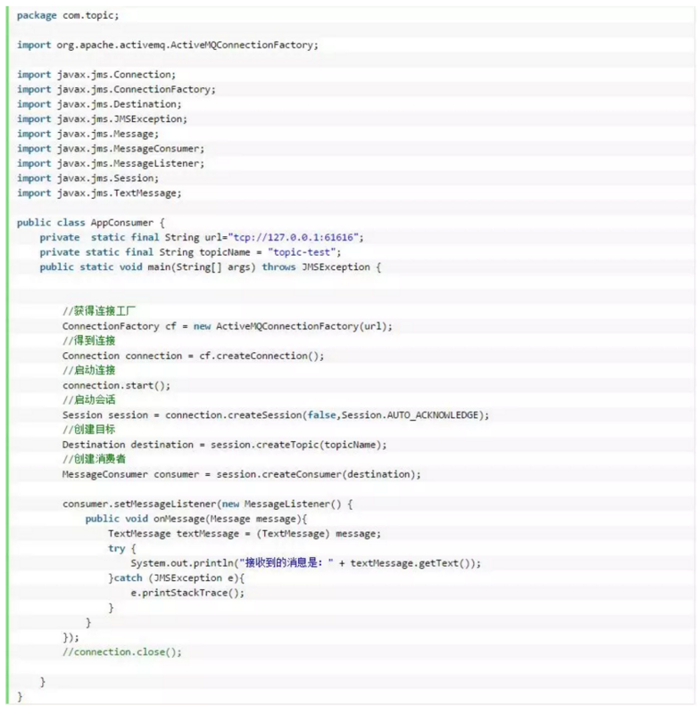The image size is (697, 713).
Task: Click 'public void onMessage' line
Action: click(x=196, y=519)
